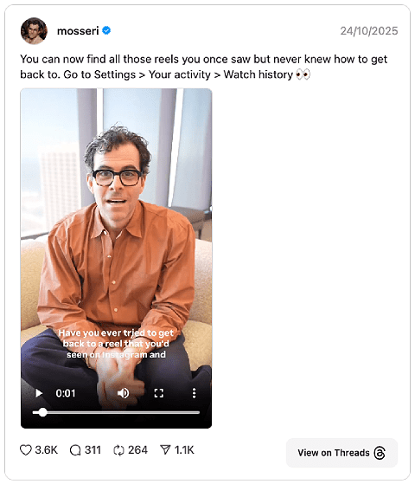Open the mosseri username link
The image size is (415, 484).
coord(78,31)
